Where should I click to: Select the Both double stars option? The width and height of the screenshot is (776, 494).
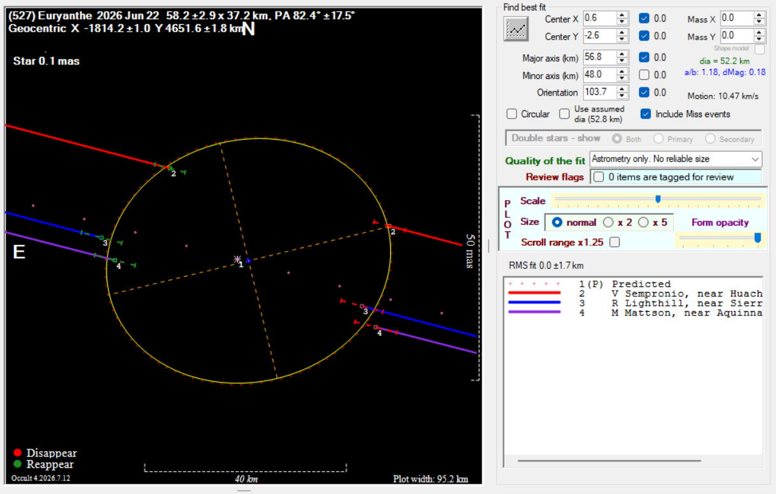[617, 138]
